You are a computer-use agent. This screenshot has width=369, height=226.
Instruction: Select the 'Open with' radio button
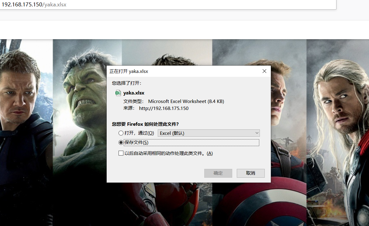(121, 133)
